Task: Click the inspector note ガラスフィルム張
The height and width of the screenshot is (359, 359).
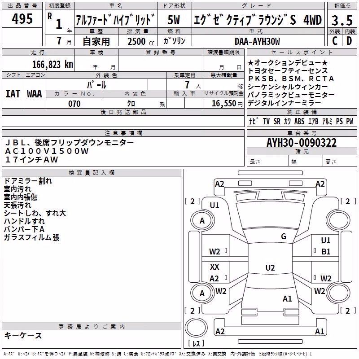Action: (31, 237)
